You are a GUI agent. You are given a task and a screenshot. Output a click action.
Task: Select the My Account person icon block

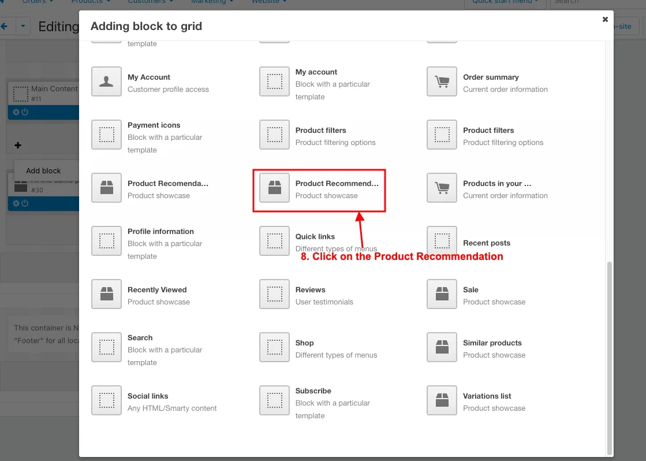(x=106, y=81)
